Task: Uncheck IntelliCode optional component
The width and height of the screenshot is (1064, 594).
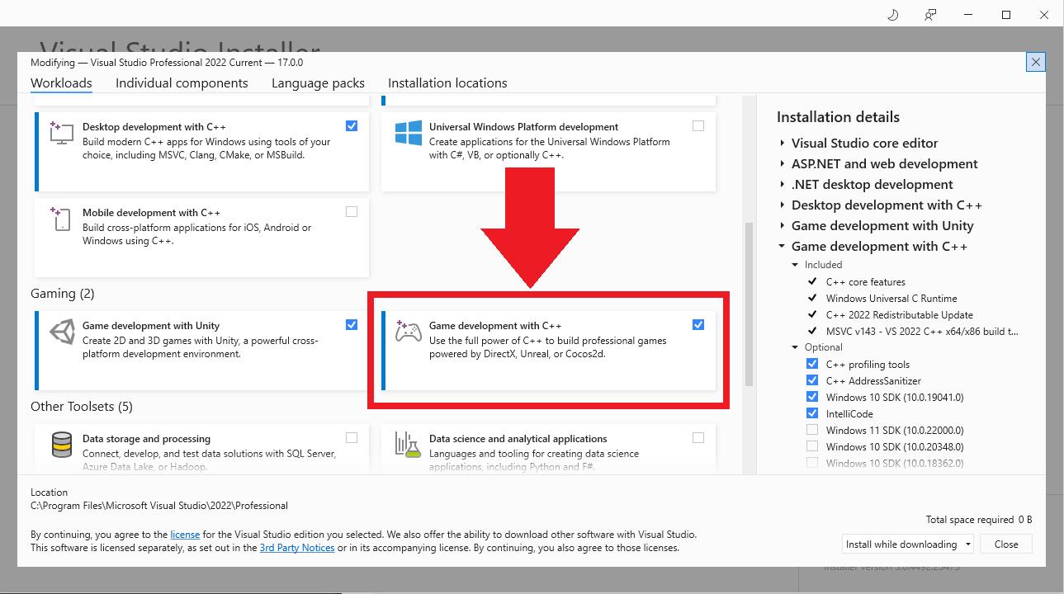Action: click(x=812, y=413)
